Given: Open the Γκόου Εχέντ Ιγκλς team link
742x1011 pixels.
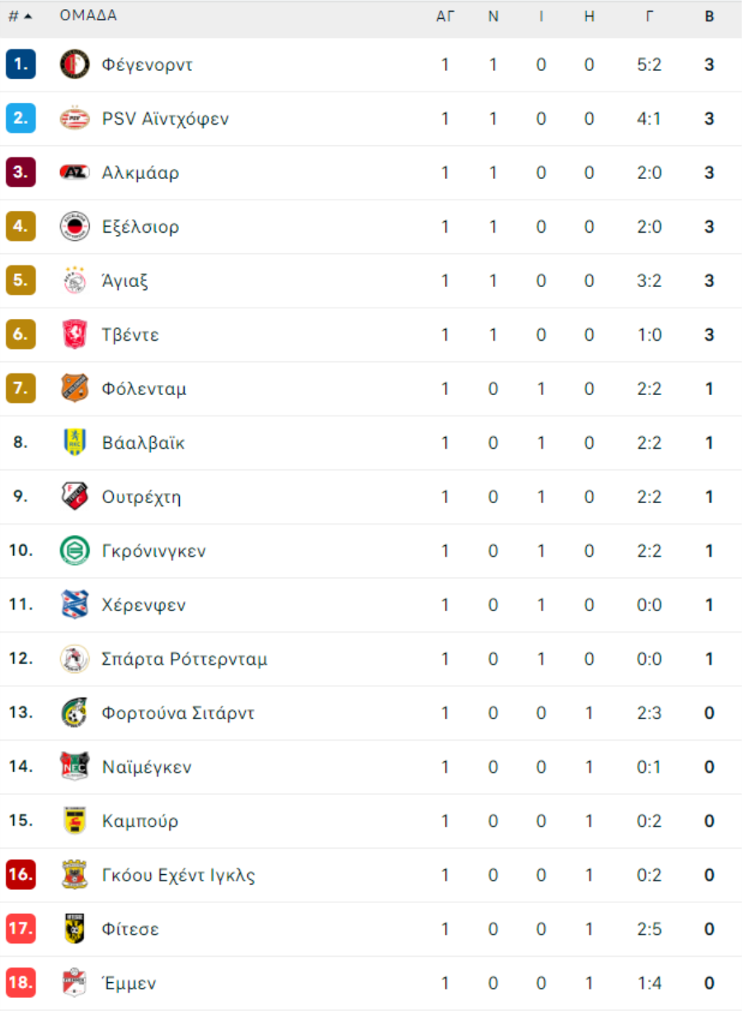Looking at the screenshot, I should click(179, 875).
